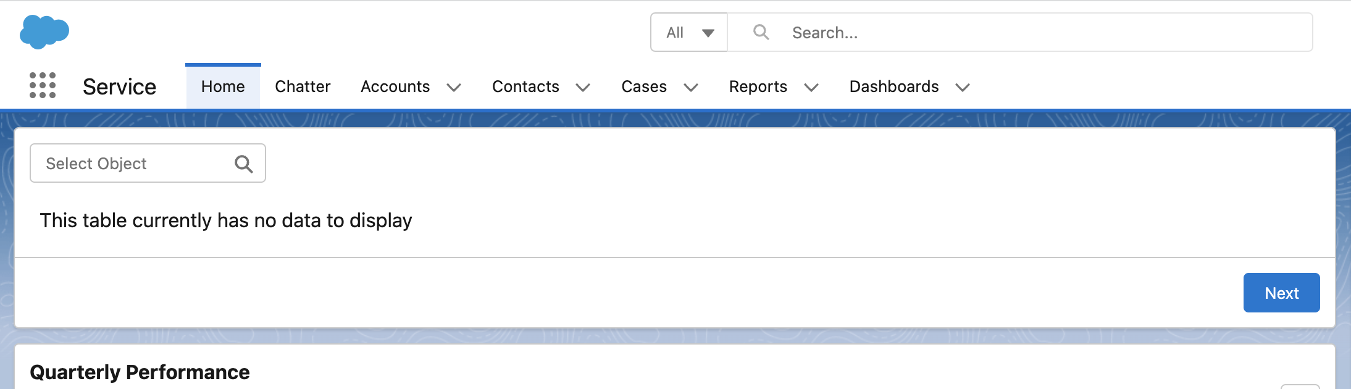This screenshot has width=1351, height=389.
Task: Open the Chatter tab
Action: click(x=302, y=86)
